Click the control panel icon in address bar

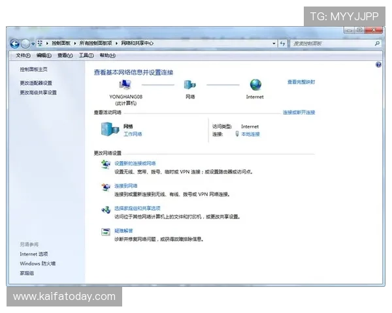click(40, 43)
